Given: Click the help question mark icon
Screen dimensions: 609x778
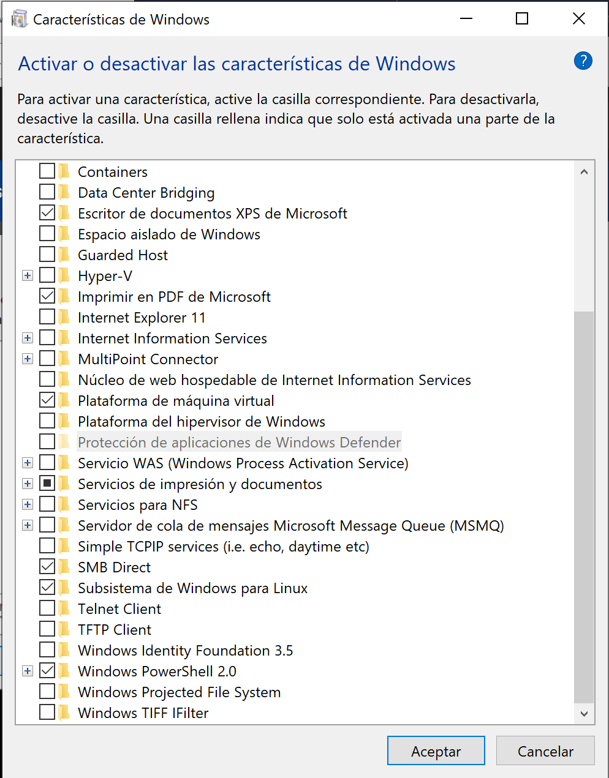Looking at the screenshot, I should (583, 61).
